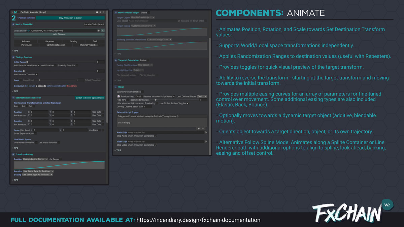Open Limit Decimal Places dropdown
Screen dimensions: 404x227
202,97
